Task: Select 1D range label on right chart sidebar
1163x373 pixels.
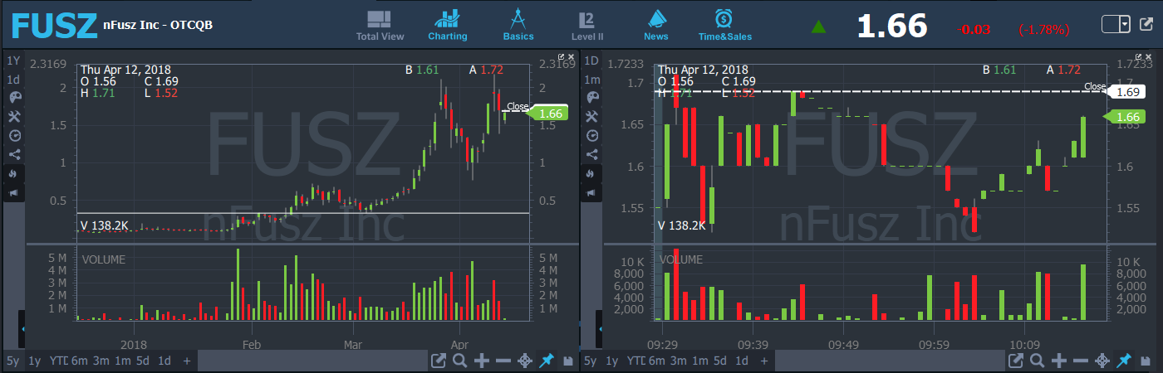Action: [x=592, y=61]
